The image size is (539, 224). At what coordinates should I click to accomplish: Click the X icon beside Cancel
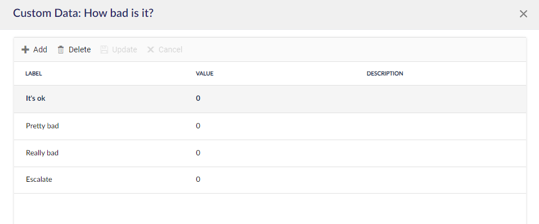pyautogui.click(x=150, y=50)
